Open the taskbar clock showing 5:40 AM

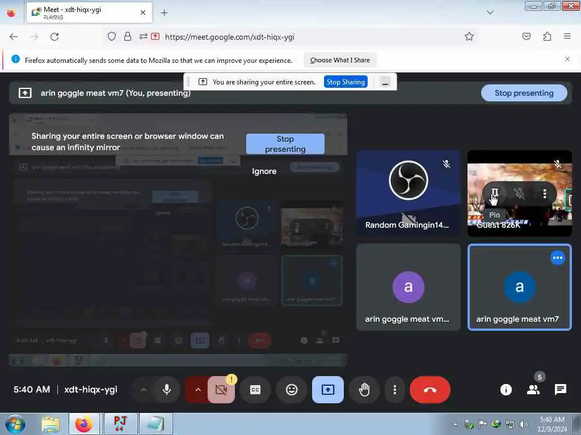tap(552, 424)
